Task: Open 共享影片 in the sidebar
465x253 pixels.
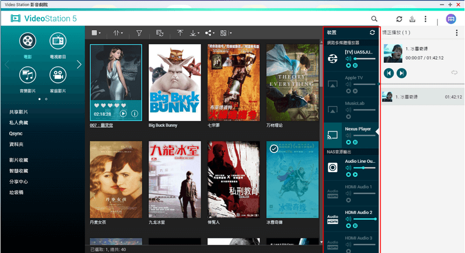Action: (19, 112)
